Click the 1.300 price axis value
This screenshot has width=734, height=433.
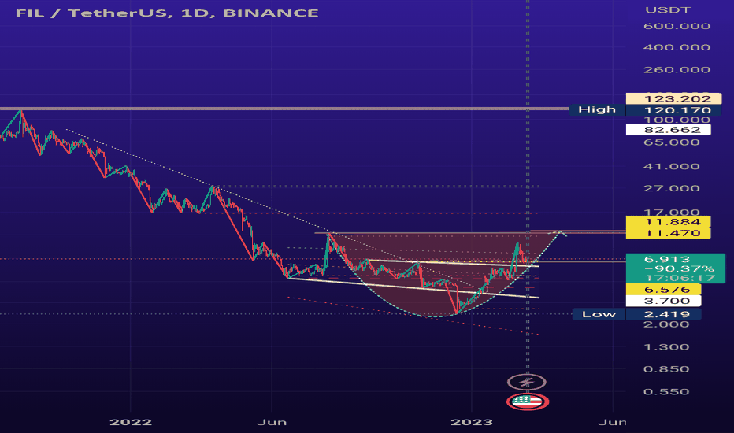click(x=666, y=347)
